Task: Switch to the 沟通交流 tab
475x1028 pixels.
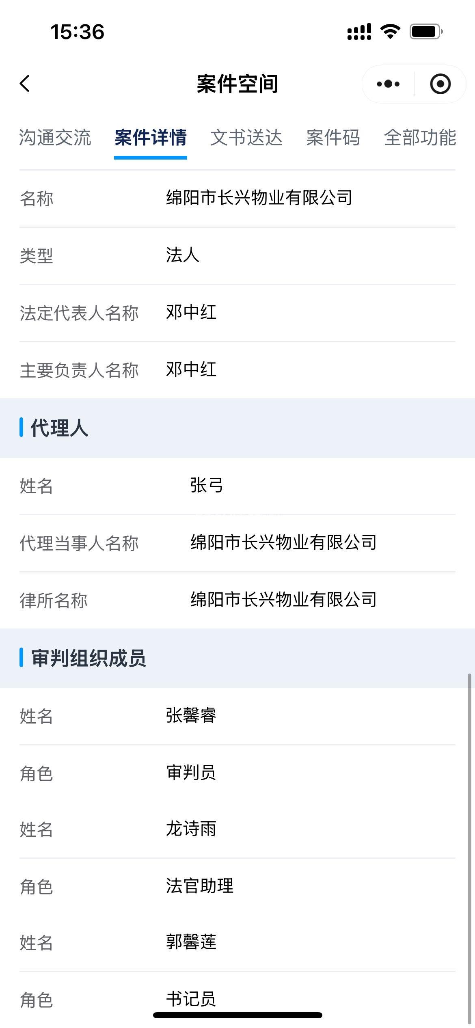Action: pos(55,138)
